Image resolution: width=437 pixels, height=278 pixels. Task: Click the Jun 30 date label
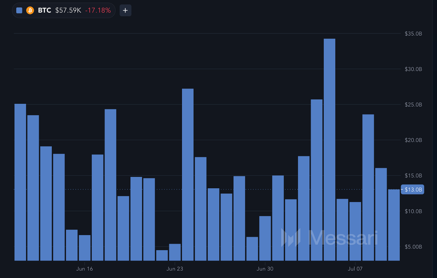(265, 269)
